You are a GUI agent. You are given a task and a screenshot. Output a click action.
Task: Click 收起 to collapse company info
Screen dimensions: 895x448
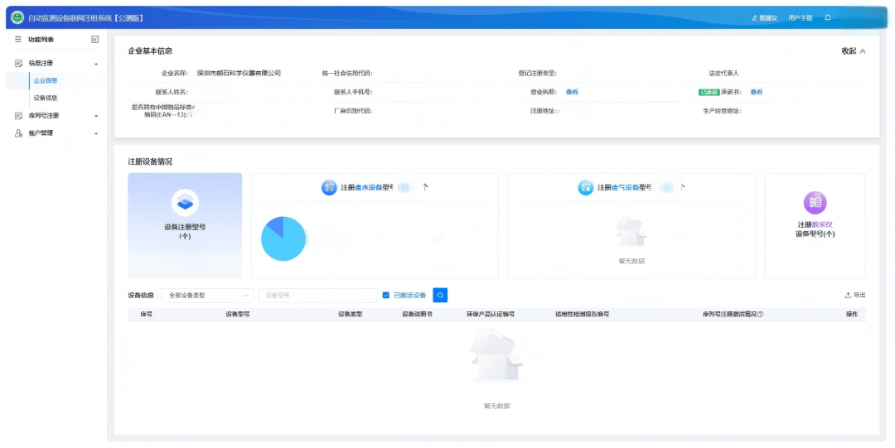pyautogui.click(x=854, y=51)
